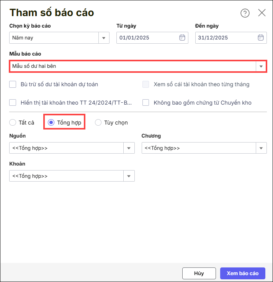Expand the Mẫu báo cáo dropdown arrow
Screen dimensions: 273x282
coord(261,66)
